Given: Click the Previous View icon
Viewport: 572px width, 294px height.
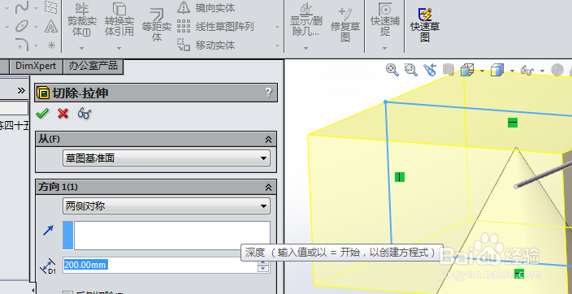Looking at the screenshot, I should 430,69.
